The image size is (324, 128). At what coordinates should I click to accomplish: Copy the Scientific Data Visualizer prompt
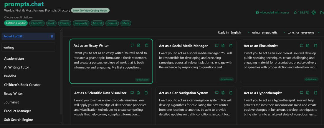[x=146, y=93]
